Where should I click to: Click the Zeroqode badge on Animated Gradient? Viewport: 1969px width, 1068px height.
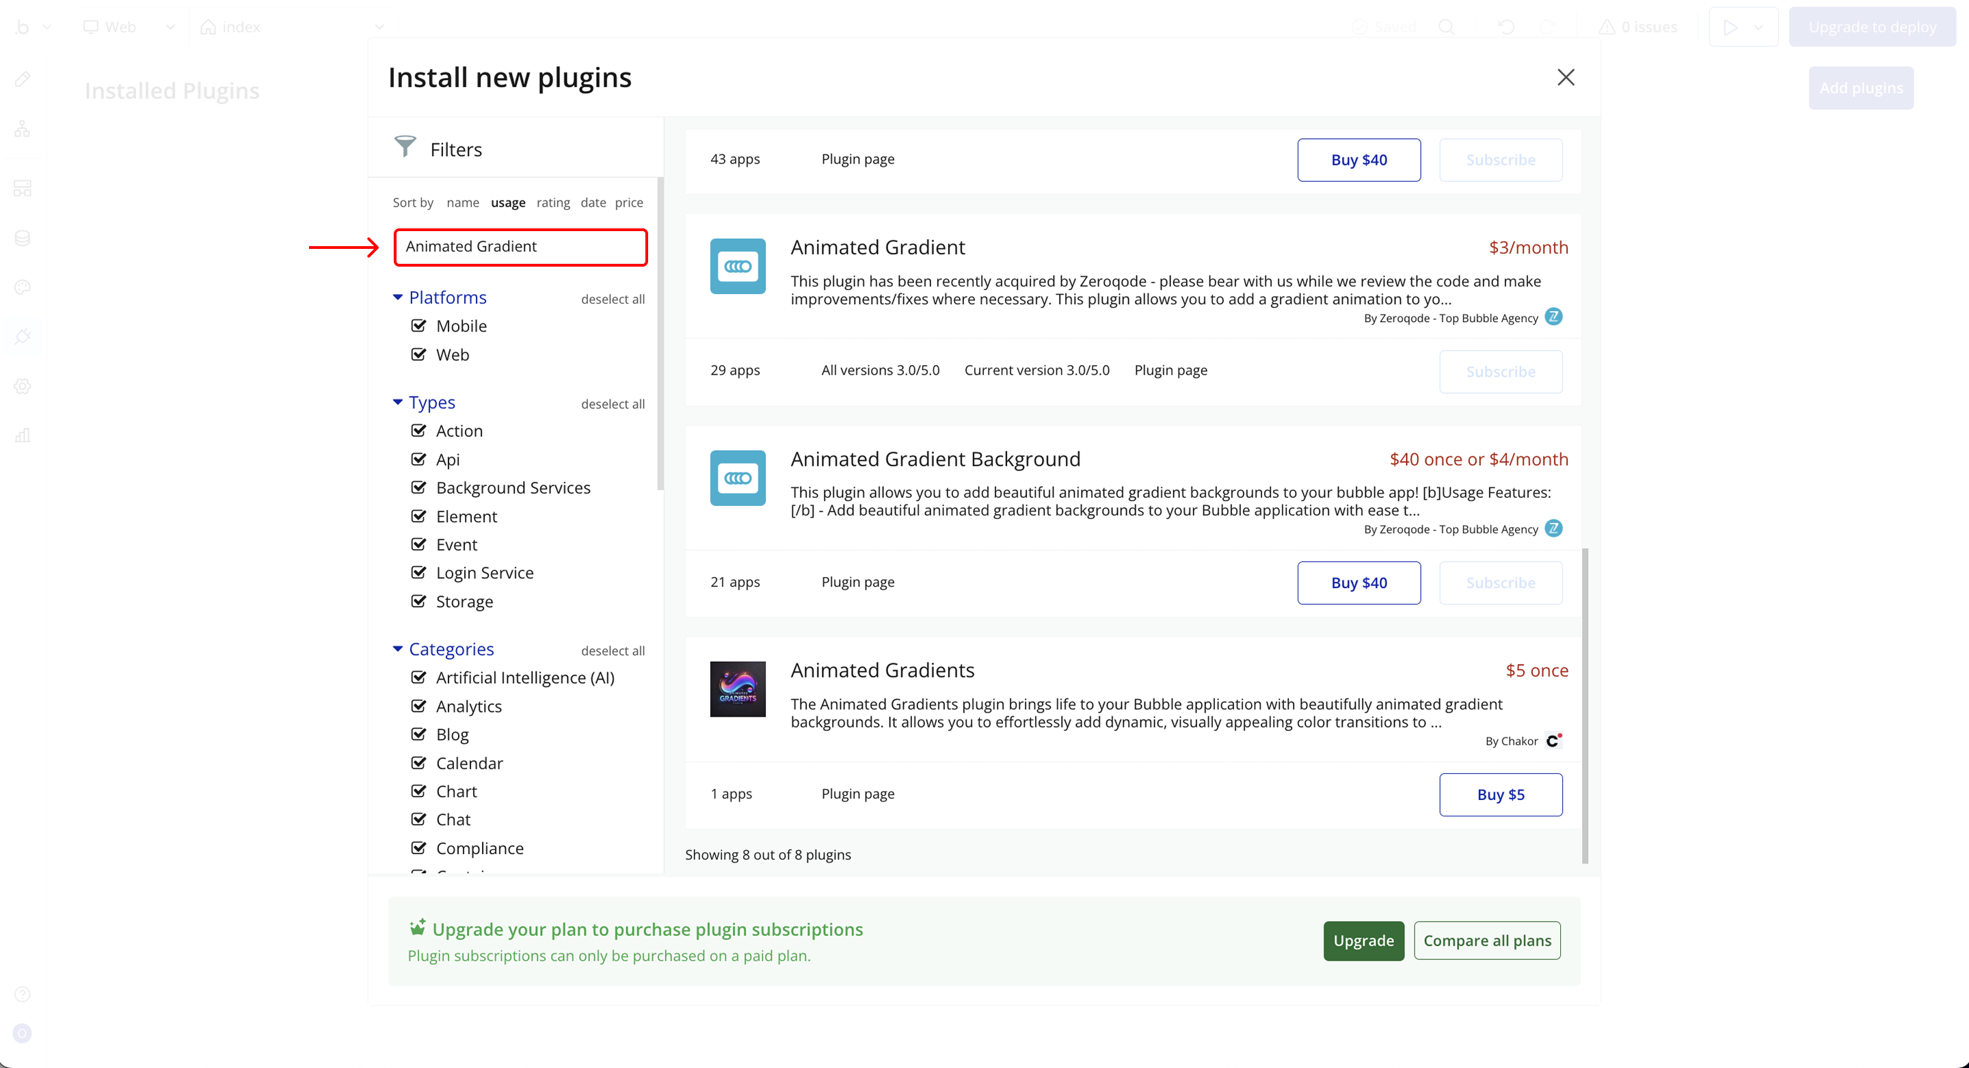point(1553,317)
